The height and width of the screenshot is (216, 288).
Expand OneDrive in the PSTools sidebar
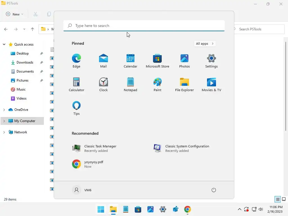coord(4,110)
